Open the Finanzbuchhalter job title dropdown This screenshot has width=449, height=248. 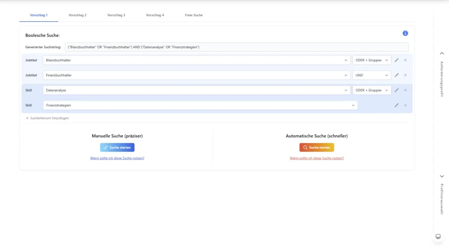pos(196,75)
